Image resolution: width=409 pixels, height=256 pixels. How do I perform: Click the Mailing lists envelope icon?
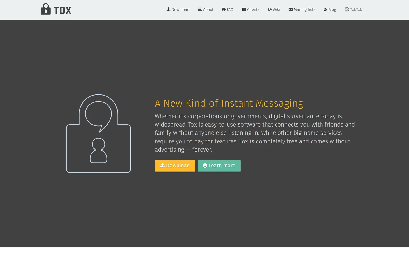pos(291,9)
